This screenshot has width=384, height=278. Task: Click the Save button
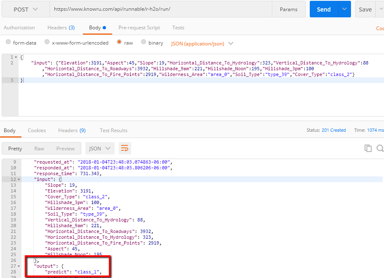(365, 10)
